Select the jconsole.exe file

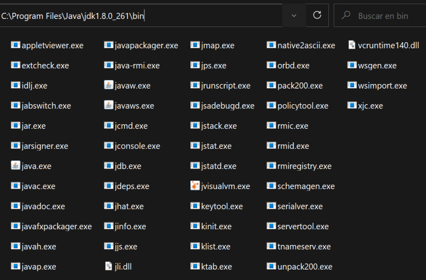tap(137, 146)
